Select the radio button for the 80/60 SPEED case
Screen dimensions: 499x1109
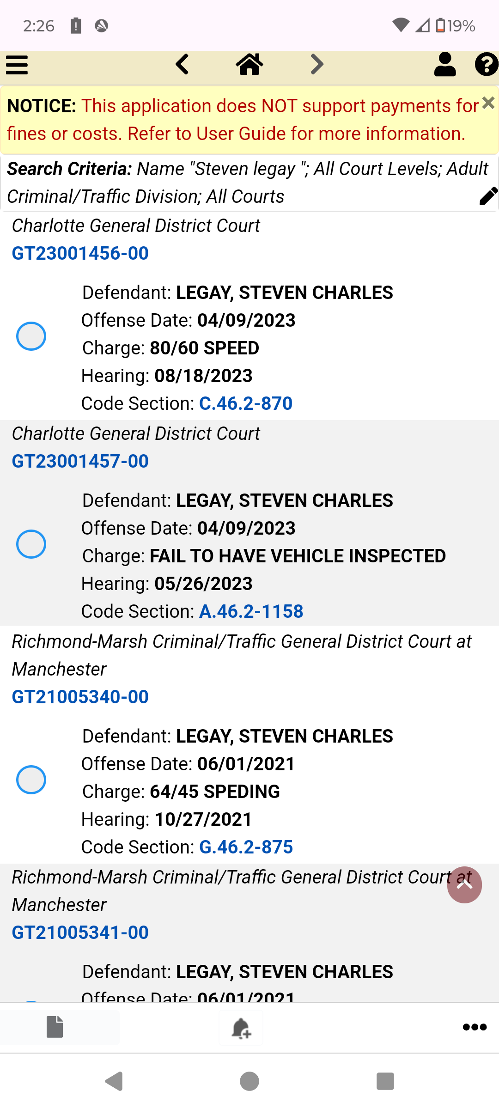(31, 336)
